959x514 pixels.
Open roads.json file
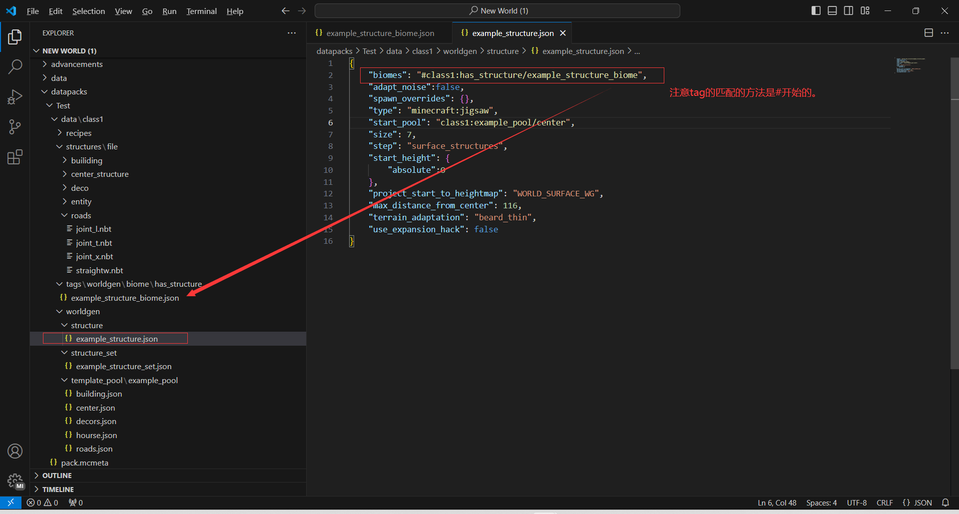coord(168,449)
